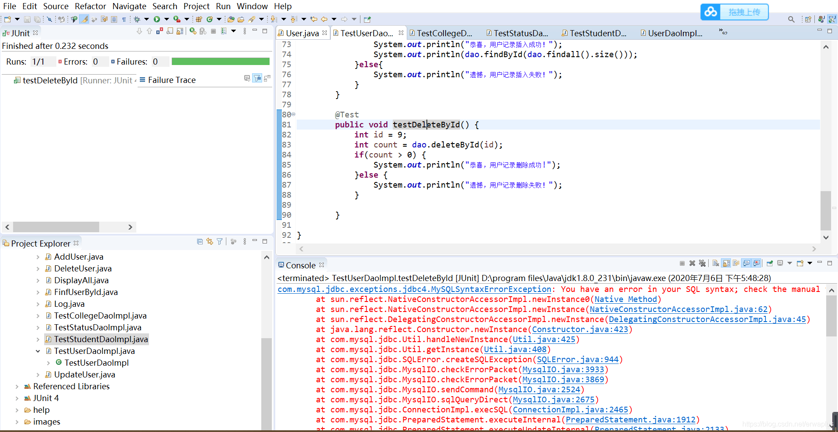
Task: Toggle Pin Console
Action: (770, 263)
